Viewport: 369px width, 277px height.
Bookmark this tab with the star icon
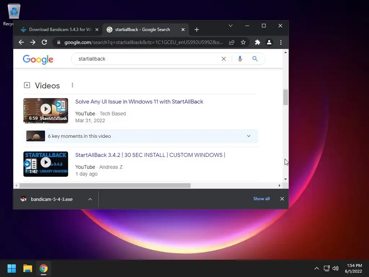[x=243, y=43]
